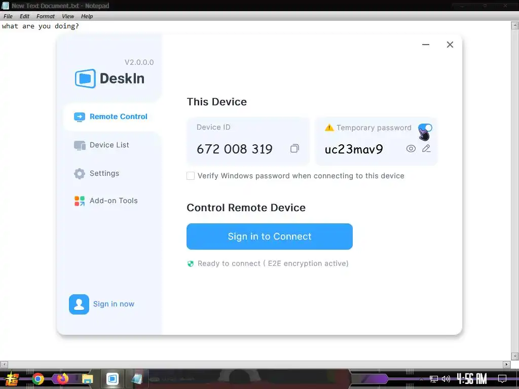The image size is (519, 389).
Task: Click the Device ID number 672 008 319
Action: pos(234,149)
